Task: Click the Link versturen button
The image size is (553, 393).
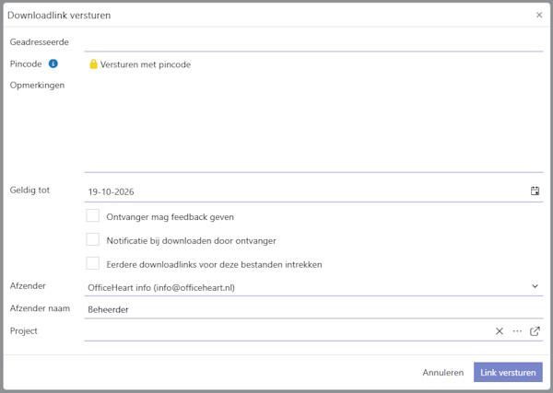Action: pyautogui.click(x=508, y=372)
